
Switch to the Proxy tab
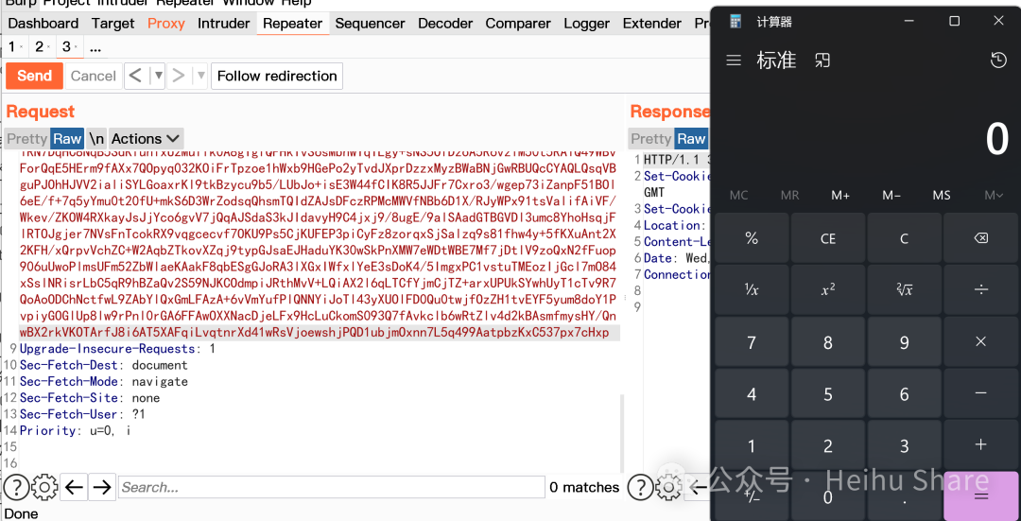(166, 24)
